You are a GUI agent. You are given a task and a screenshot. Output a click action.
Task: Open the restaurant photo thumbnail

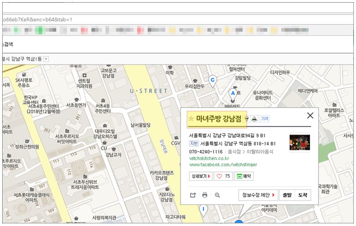pyautogui.click(x=300, y=142)
